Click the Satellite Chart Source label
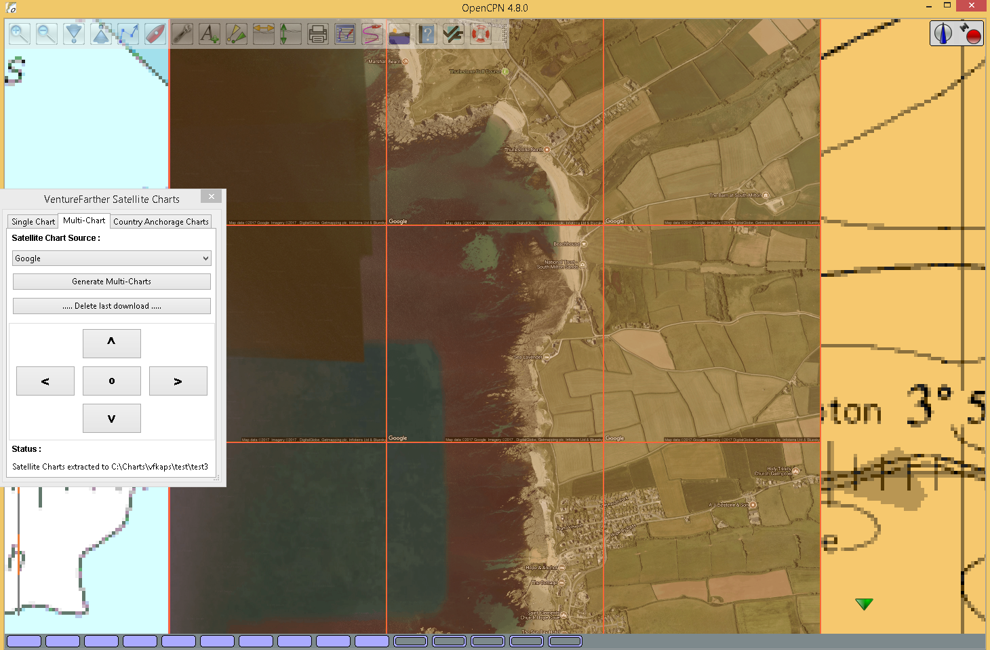Screen dimensions: 990x650 tap(56, 238)
